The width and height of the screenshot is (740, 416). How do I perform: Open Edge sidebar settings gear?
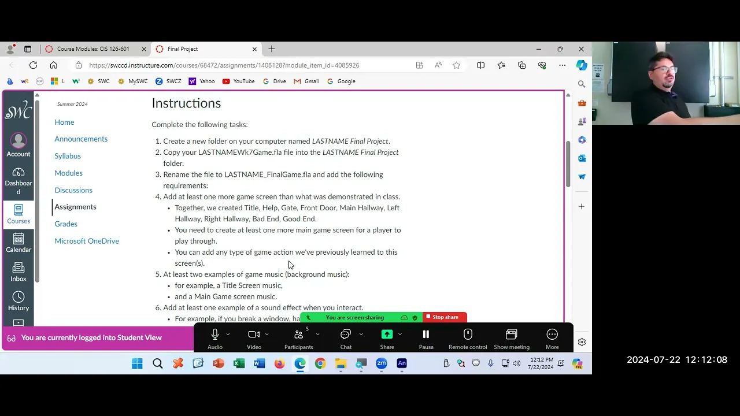582,342
